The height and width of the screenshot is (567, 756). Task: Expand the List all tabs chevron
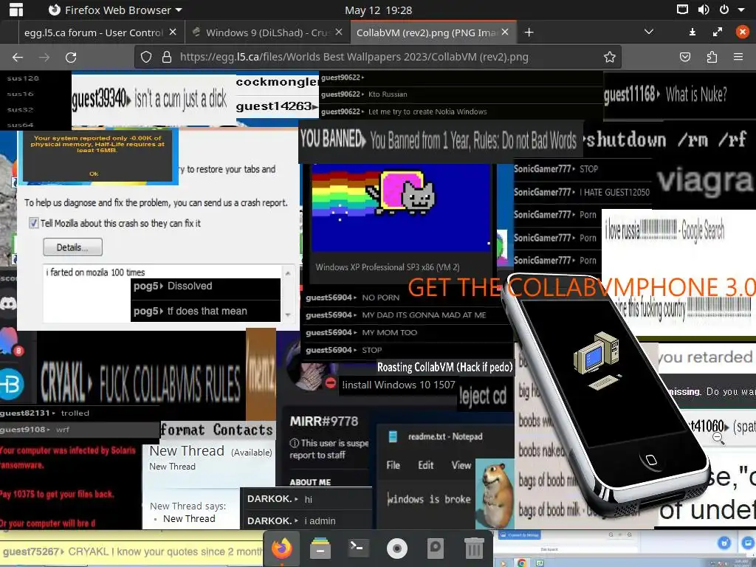click(x=648, y=32)
